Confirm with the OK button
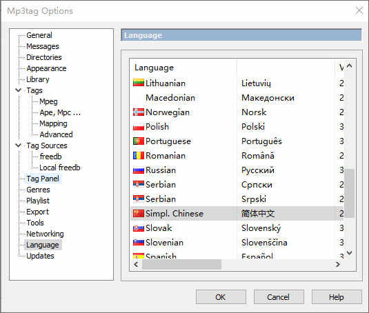Screen dimensions: 369x313 pyautogui.click(x=221, y=297)
